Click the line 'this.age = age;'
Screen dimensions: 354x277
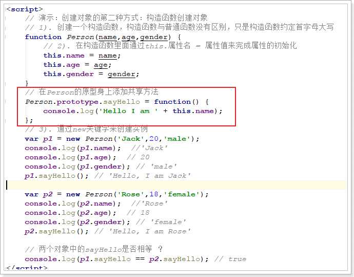click(x=77, y=65)
